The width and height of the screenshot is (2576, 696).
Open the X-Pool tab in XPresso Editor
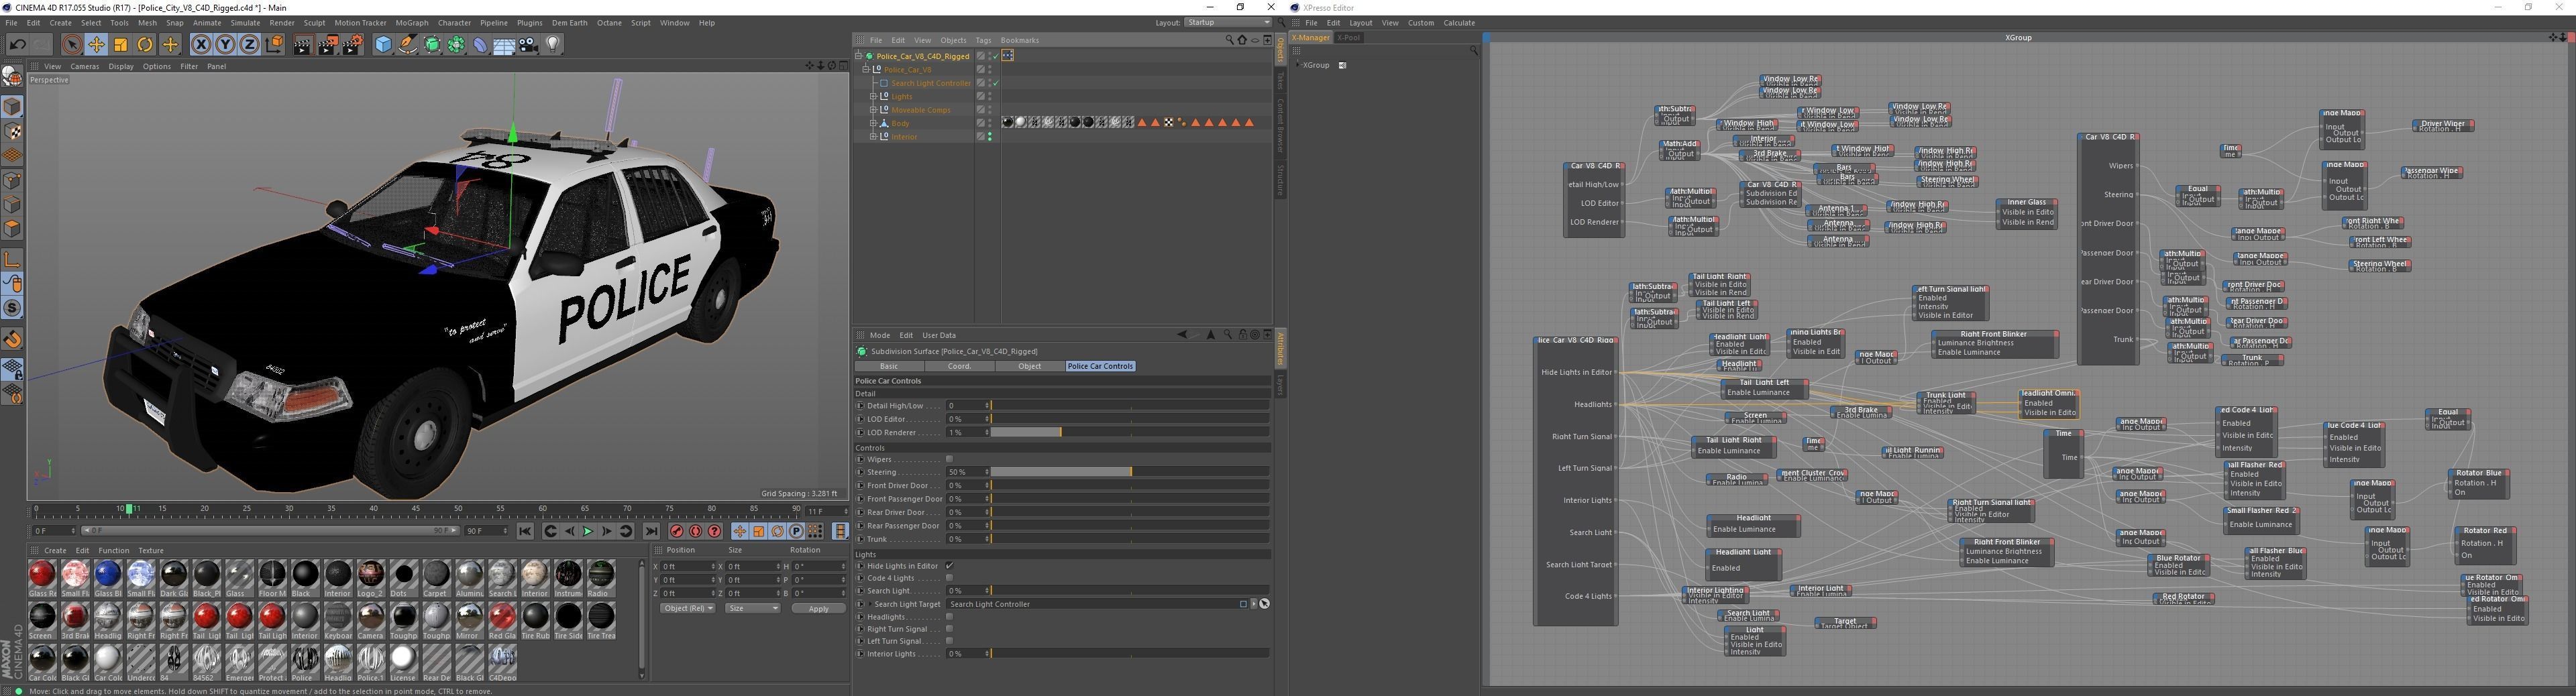(1349, 38)
